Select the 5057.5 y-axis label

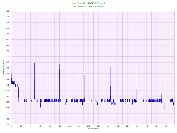(8, 28)
